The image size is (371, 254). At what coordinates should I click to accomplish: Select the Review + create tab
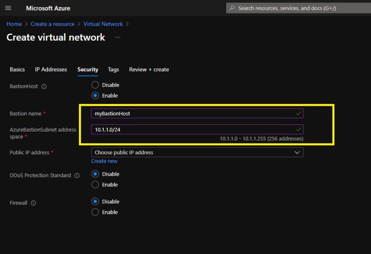(x=148, y=70)
